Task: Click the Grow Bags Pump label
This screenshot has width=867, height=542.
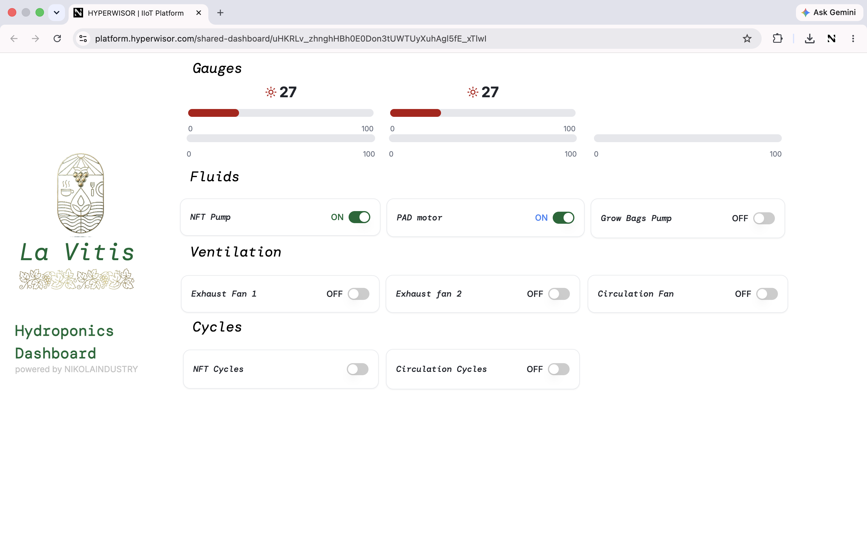Action: (636, 218)
